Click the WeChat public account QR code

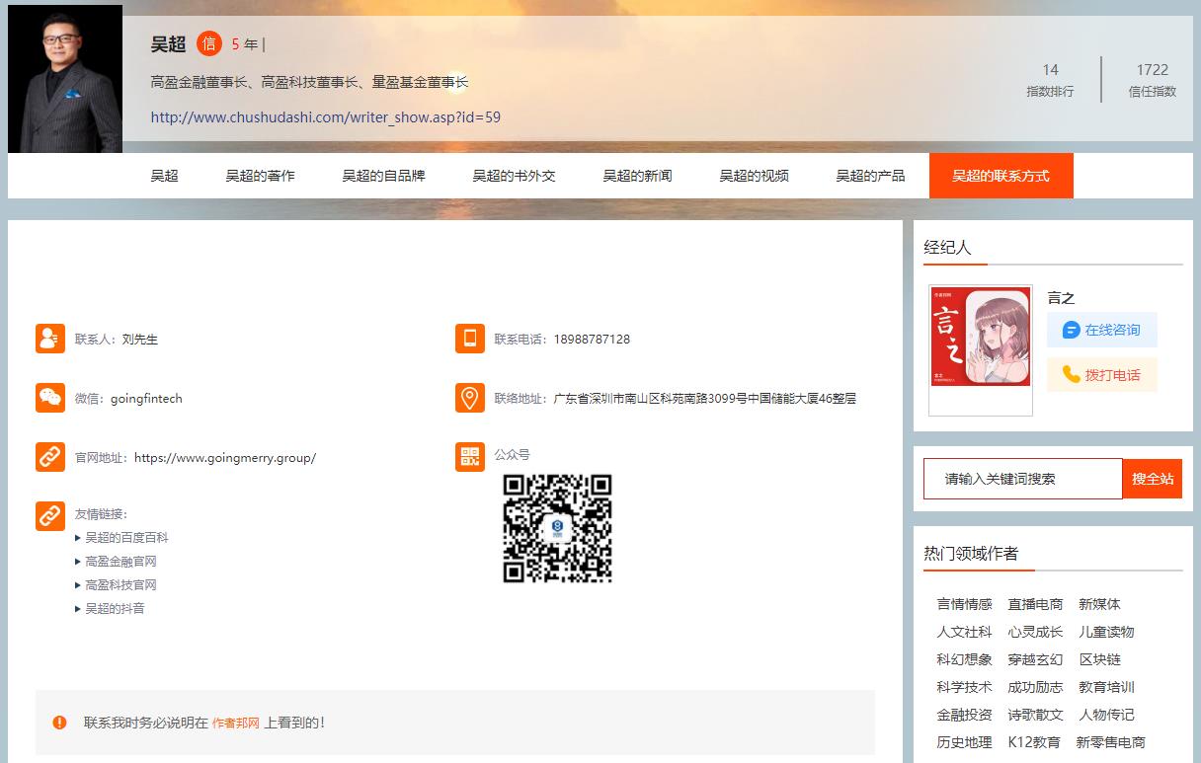(x=557, y=528)
